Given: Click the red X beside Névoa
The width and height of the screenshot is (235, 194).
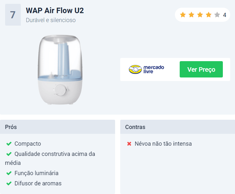Looking at the screenshot, I should (129, 144).
